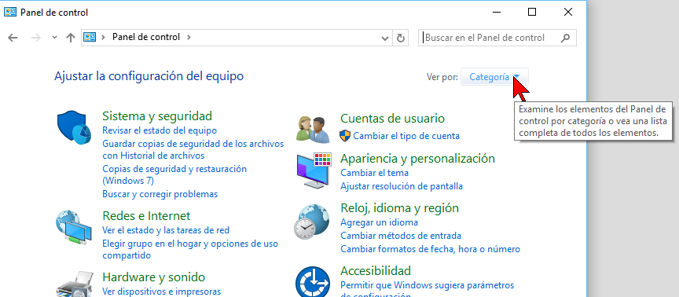The width and height of the screenshot is (679, 297).
Task: Open the Ver por Categoría dropdown
Action: [x=494, y=77]
